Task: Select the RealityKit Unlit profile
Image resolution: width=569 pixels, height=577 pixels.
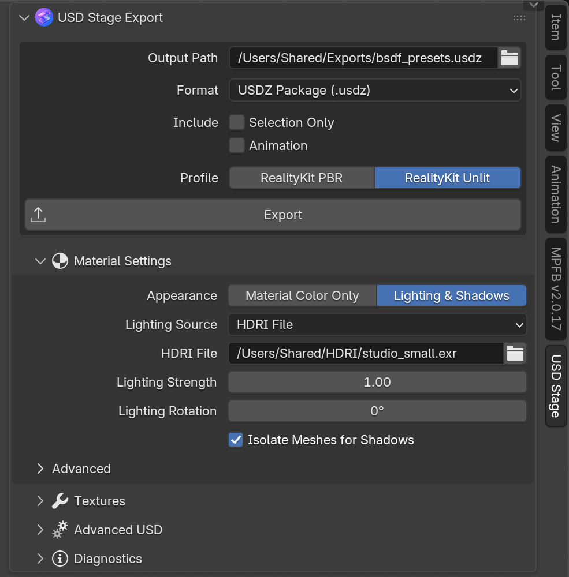Action: (447, 178)
